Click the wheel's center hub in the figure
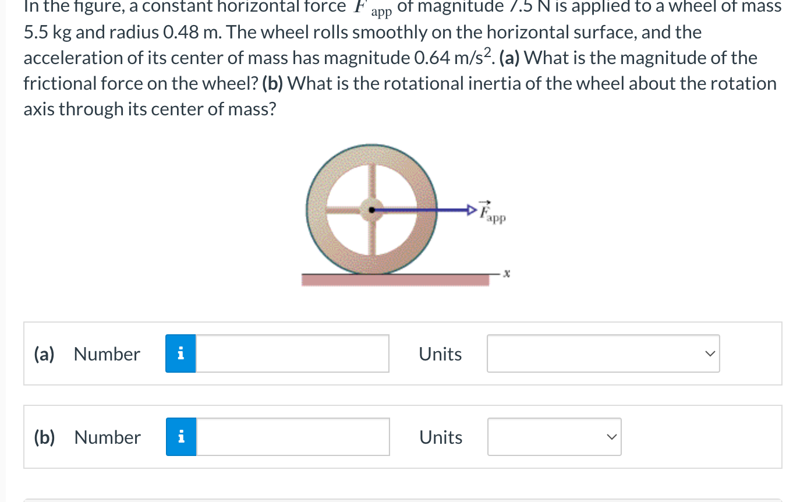 (371, 208)
